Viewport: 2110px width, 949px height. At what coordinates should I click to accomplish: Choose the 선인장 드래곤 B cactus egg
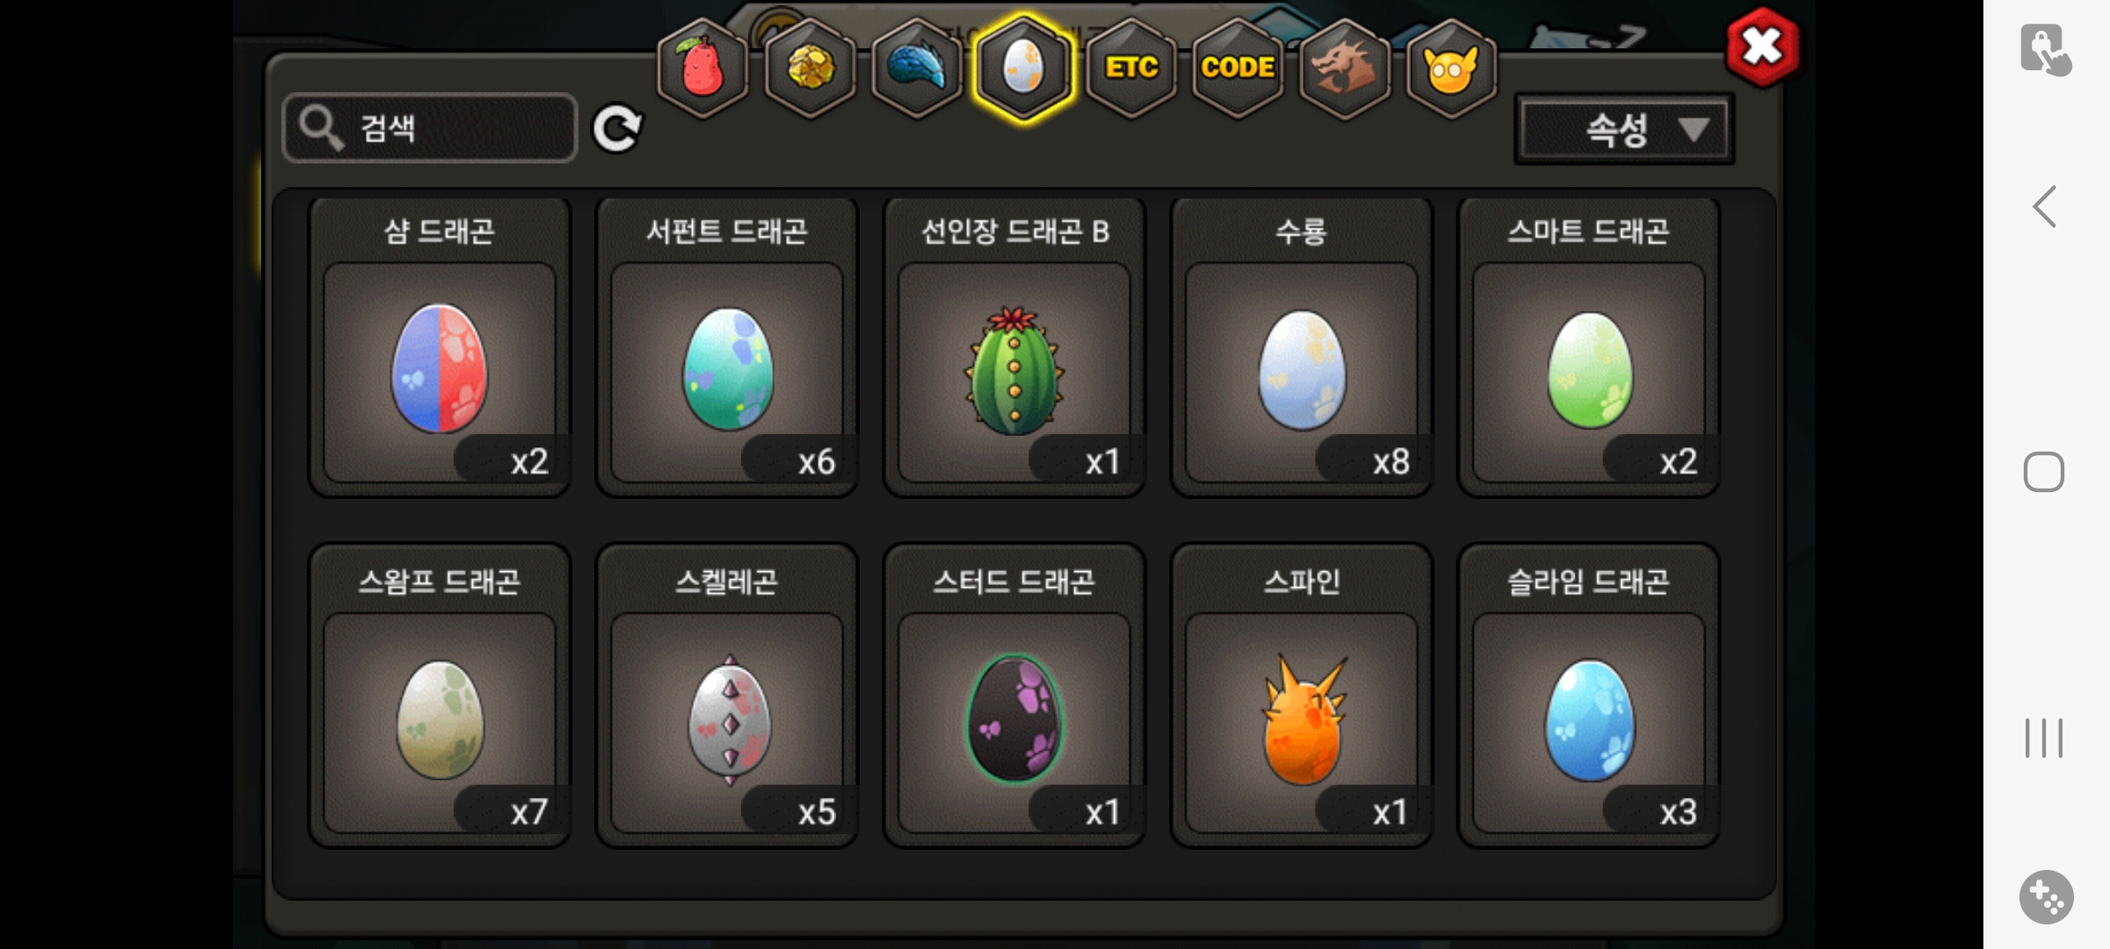tap(1015, 348)
